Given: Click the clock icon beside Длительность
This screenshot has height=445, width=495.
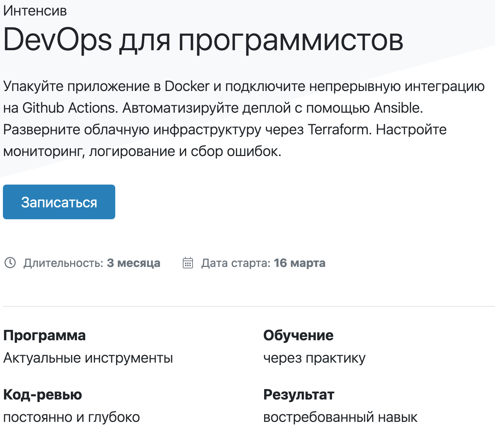Looking at the screenshot, I should [x=10, y=263].
